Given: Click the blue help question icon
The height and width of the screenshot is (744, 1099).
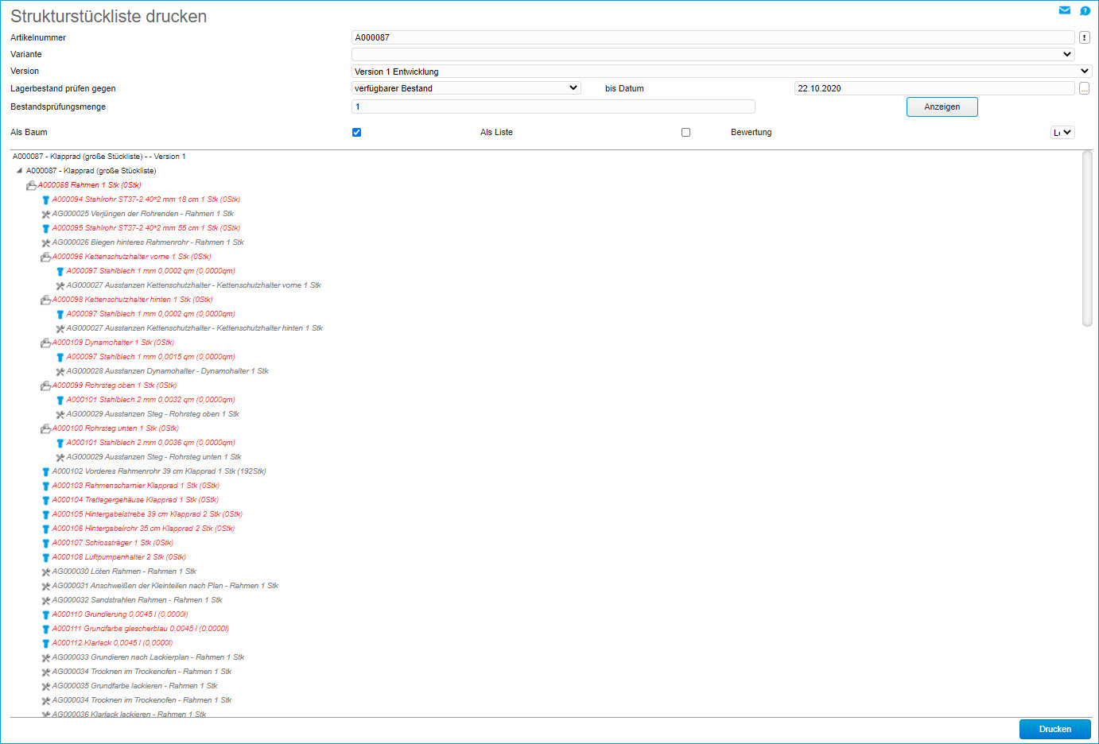Looking at the screenshot, I should point(1085,11).
